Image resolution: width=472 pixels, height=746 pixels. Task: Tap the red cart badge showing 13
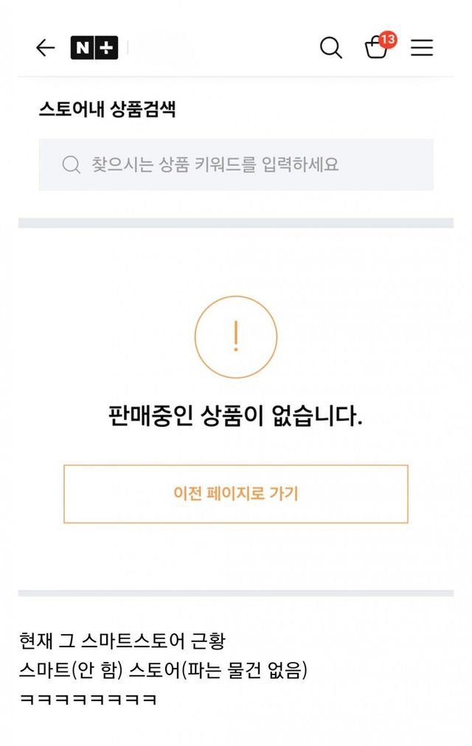[x=388, y=40]
